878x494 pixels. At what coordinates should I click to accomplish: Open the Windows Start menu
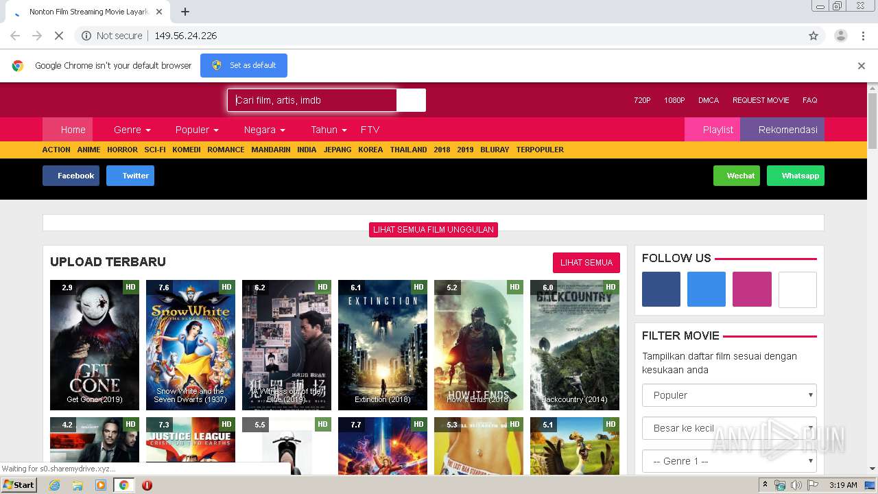pyautogui.click(x=19, y=485)
